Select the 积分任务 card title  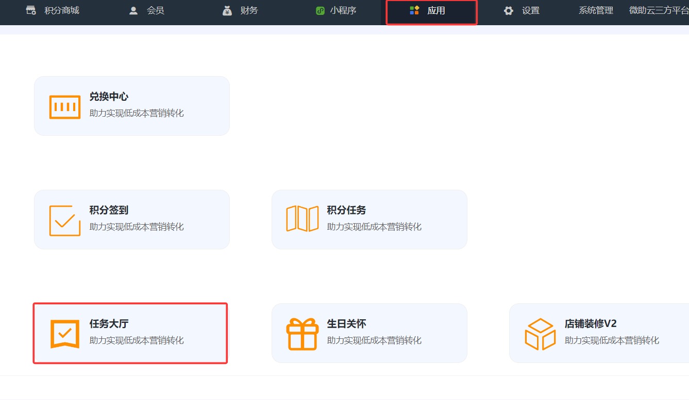pyautogui.click(x=346, y=210)
